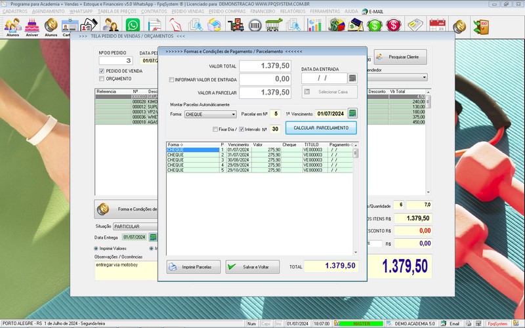Screen dimensions: 525x328
Task: Click the Observações entregar via motoboy box
Action: click(126, 270)
